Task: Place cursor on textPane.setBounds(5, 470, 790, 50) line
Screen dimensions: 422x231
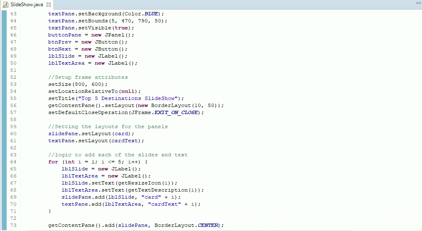Action: click(108, 21)
